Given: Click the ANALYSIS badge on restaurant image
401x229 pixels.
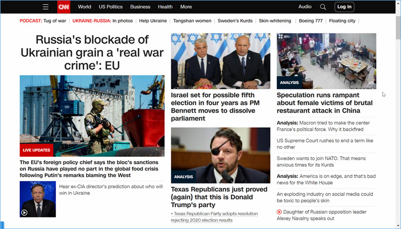Looking at the screenshot, I should [x=289, y=82].
